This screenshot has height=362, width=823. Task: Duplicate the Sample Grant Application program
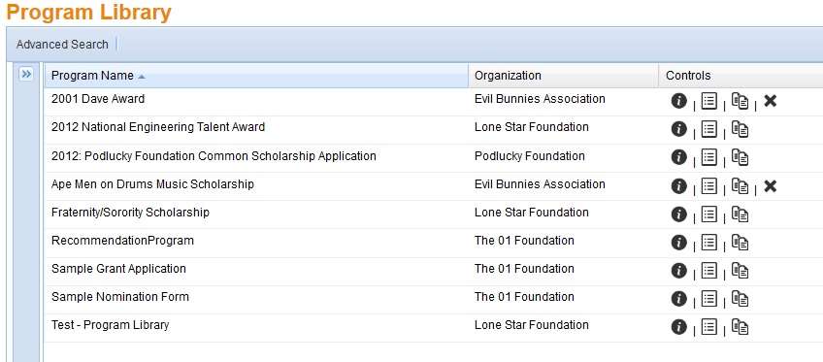740,271
